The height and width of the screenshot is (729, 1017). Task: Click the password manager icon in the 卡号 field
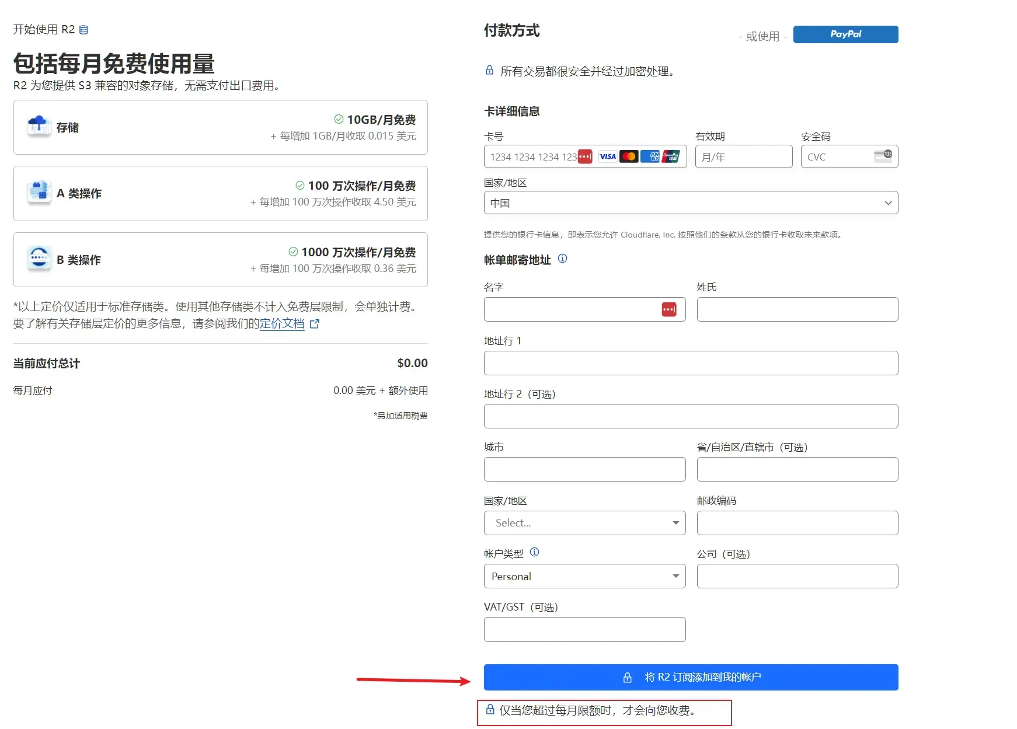point(584,156)
